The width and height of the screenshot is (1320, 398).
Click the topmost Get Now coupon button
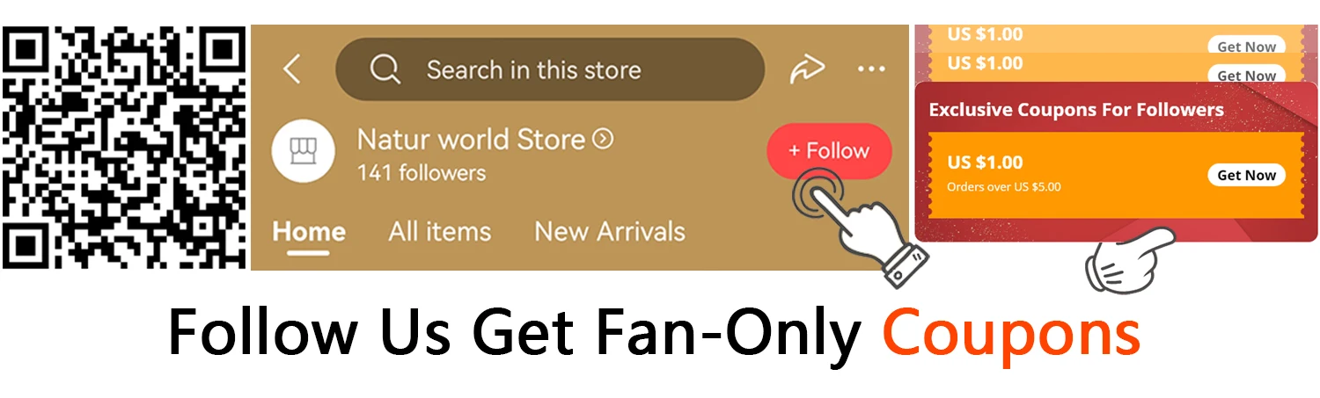pos(1246,47)
